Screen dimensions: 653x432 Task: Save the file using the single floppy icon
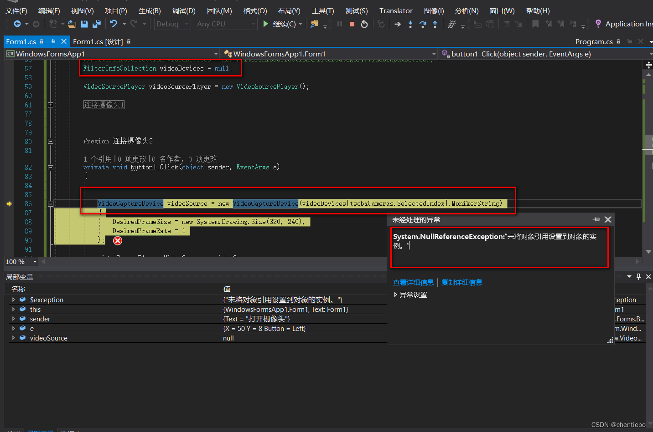(x=84, y=24)
